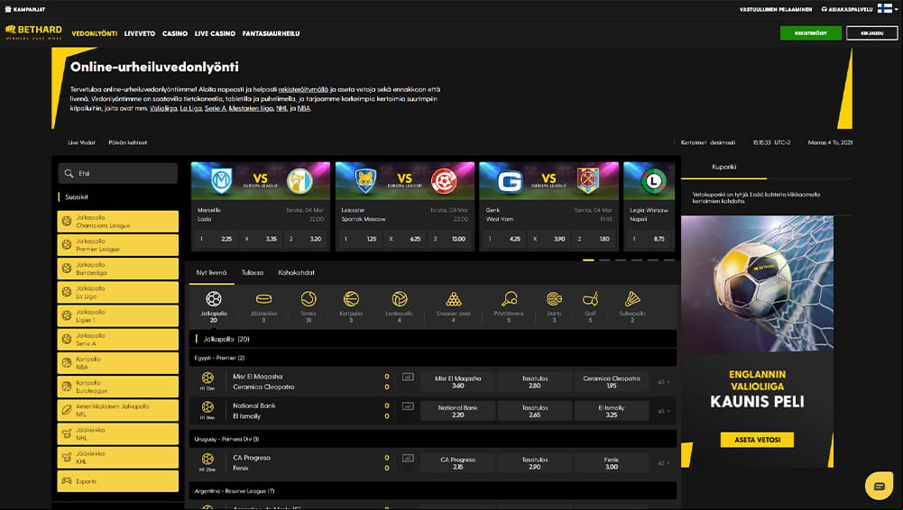Click inside the Etsi search field
Viewport: 903px width, 510px height.
[x=117, y=173]
